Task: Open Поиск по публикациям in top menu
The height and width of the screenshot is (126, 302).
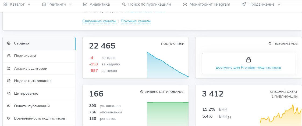Action: tap(147, 4)
